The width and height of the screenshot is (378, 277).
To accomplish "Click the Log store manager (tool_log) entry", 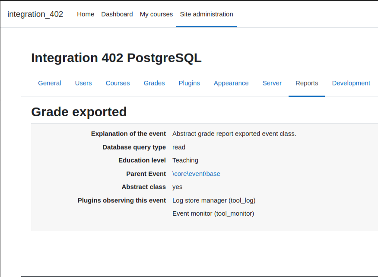I will point(214,201).
